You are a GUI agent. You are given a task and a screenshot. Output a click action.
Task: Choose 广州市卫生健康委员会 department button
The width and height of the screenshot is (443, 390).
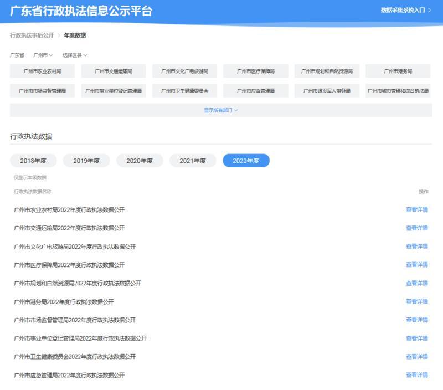click(184, 91)
